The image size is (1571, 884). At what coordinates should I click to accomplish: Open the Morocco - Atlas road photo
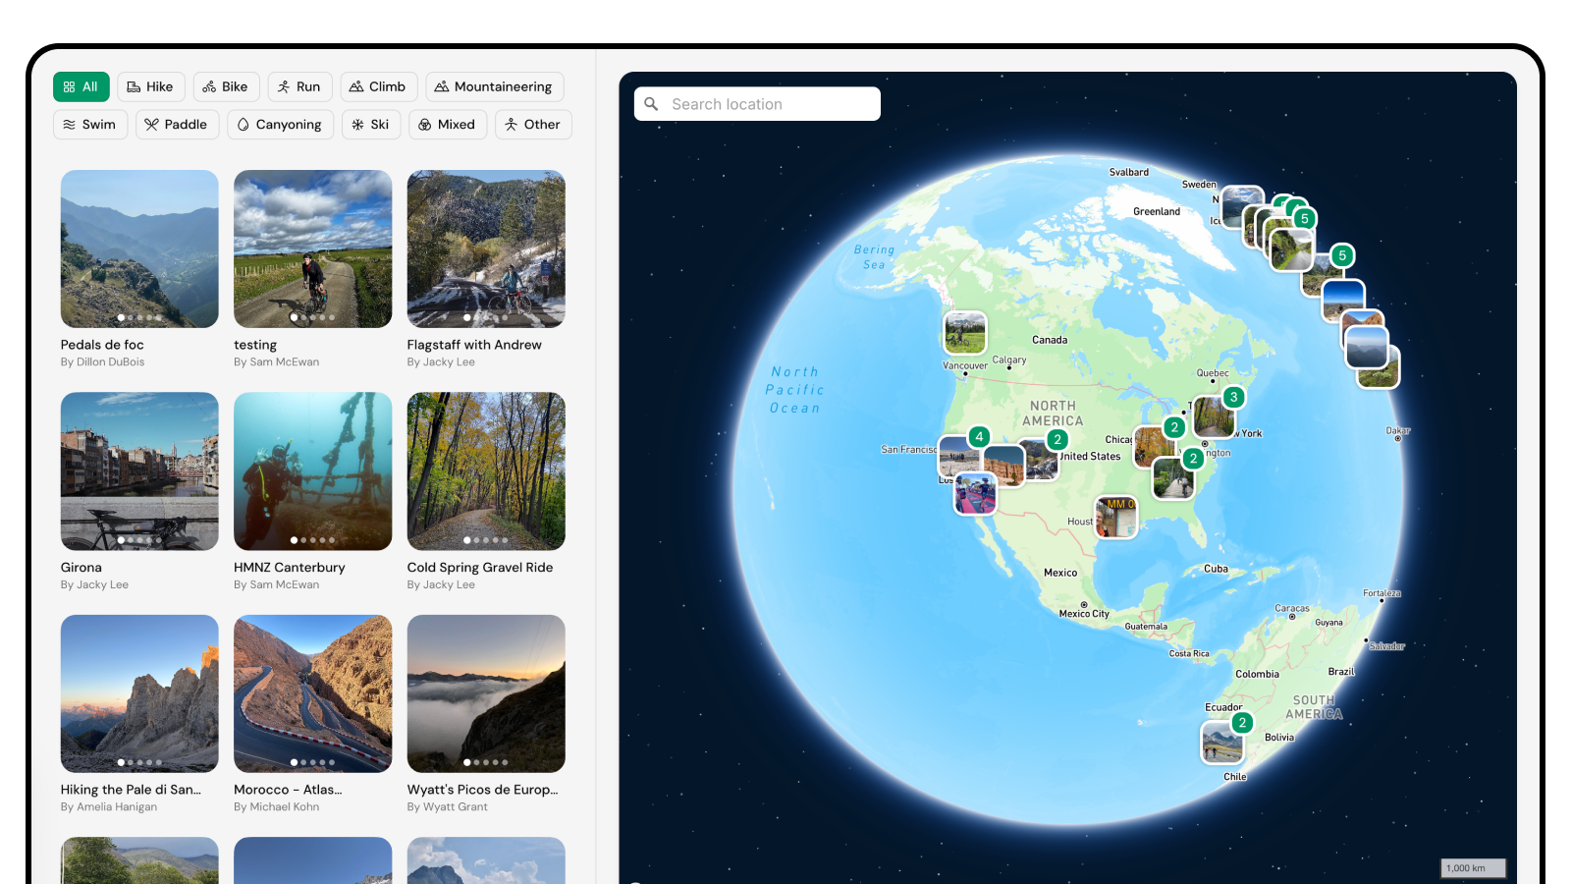[x=313, y=693]
